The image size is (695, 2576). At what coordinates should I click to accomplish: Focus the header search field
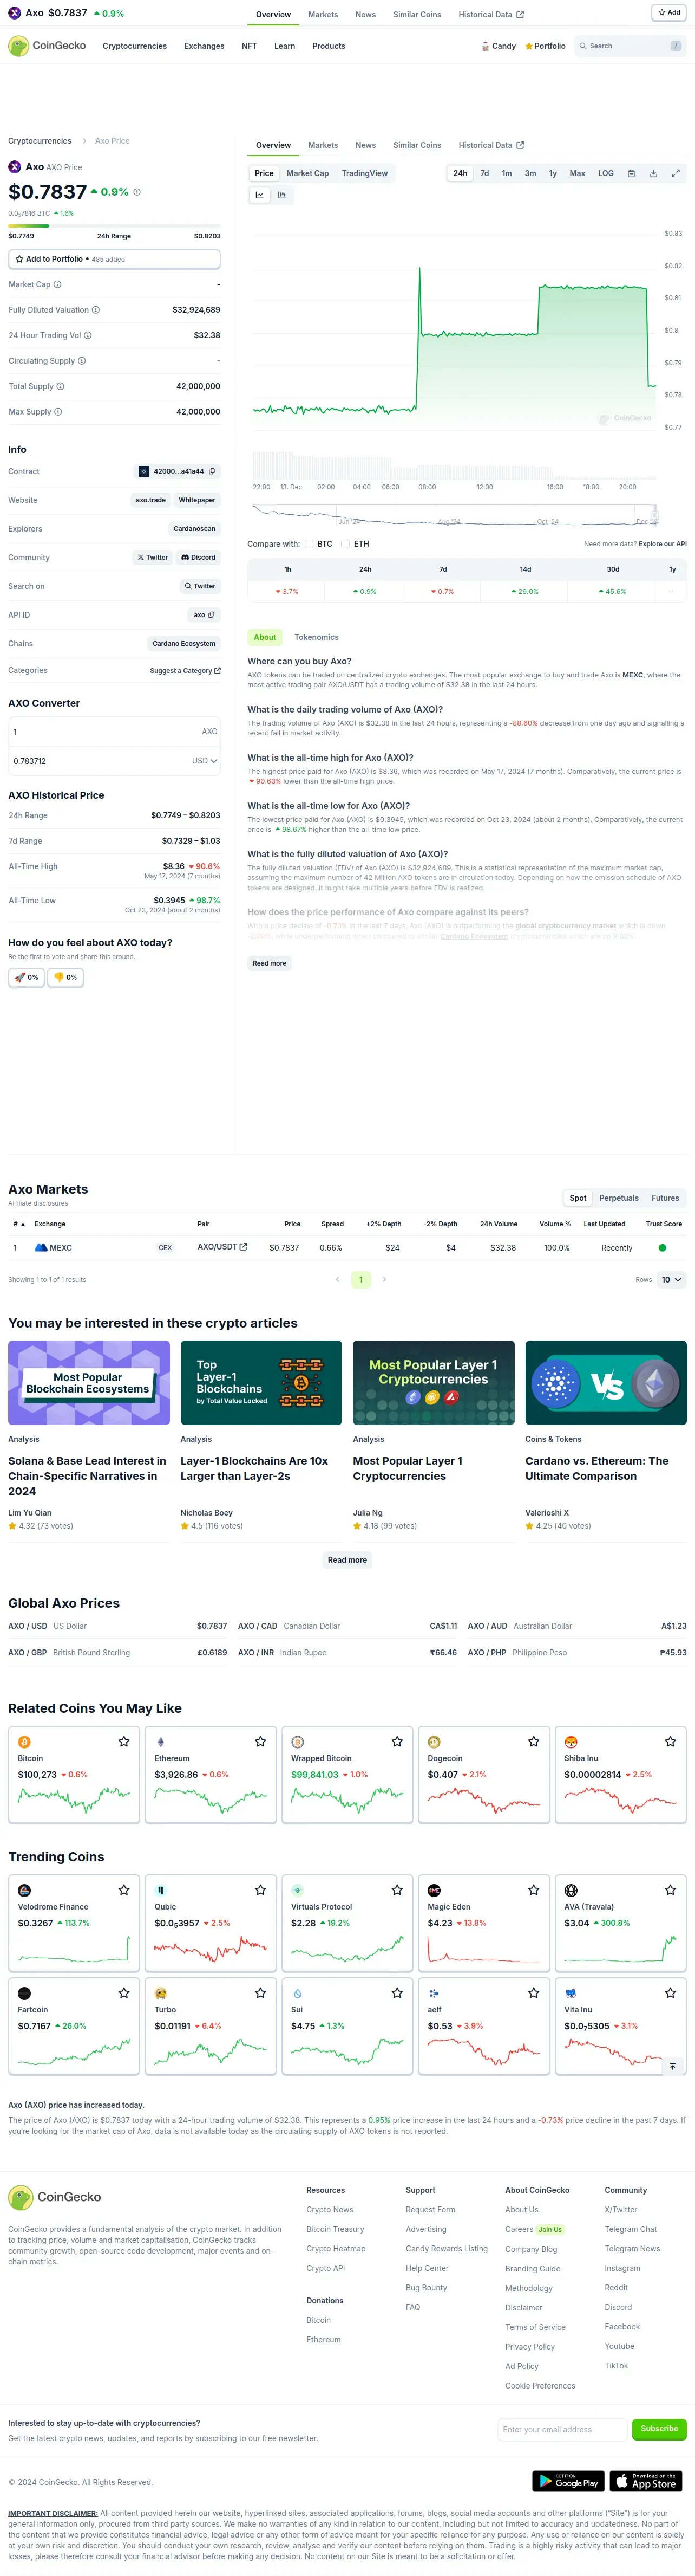coord(631,46)
